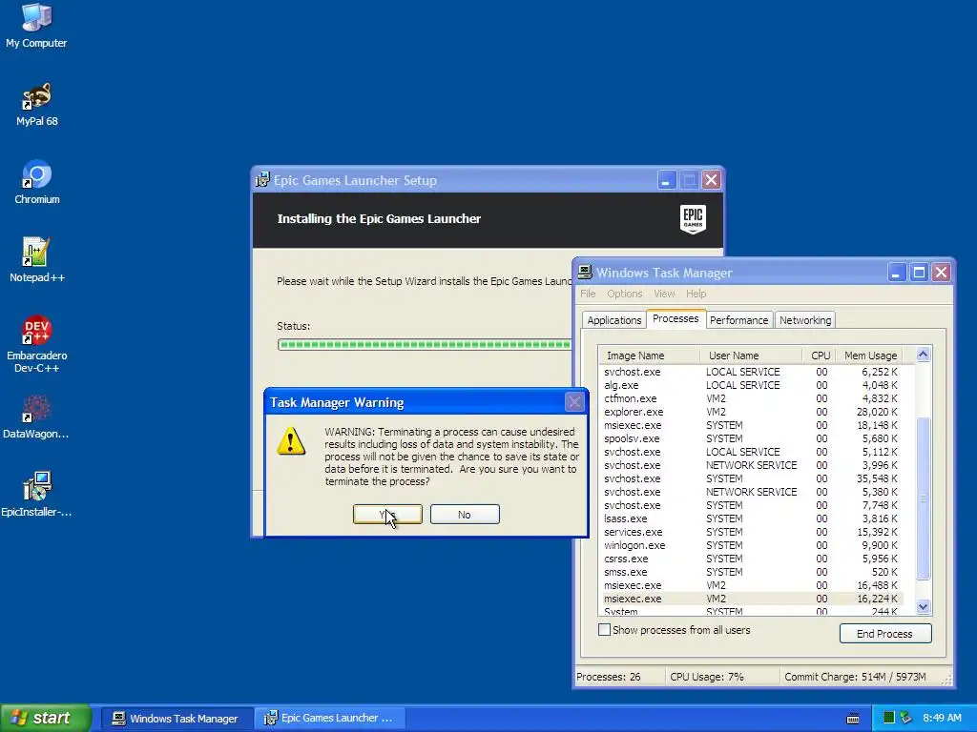This screenshot has height=732, width=977.
Task: Select the services.exe process row
Action: [x=751, y=532]
